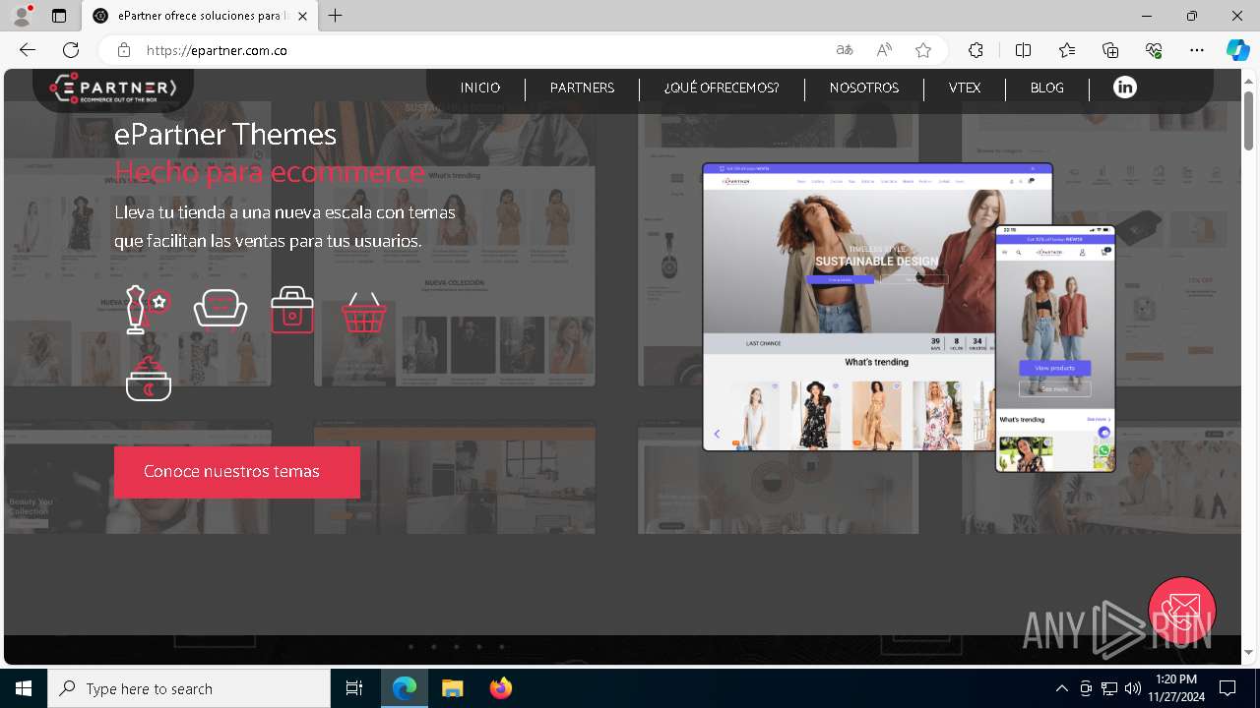Show hidden system tray icons
The width and height of the screenshot is (1260, 708).
tap(1061, 688)
